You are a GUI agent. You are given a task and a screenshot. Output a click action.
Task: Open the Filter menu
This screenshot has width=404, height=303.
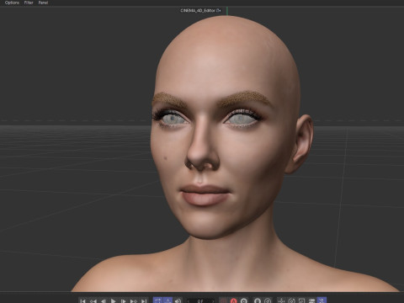point(29,3)
